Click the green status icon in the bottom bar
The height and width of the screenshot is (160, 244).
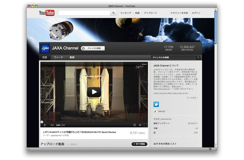coord(210,149)
